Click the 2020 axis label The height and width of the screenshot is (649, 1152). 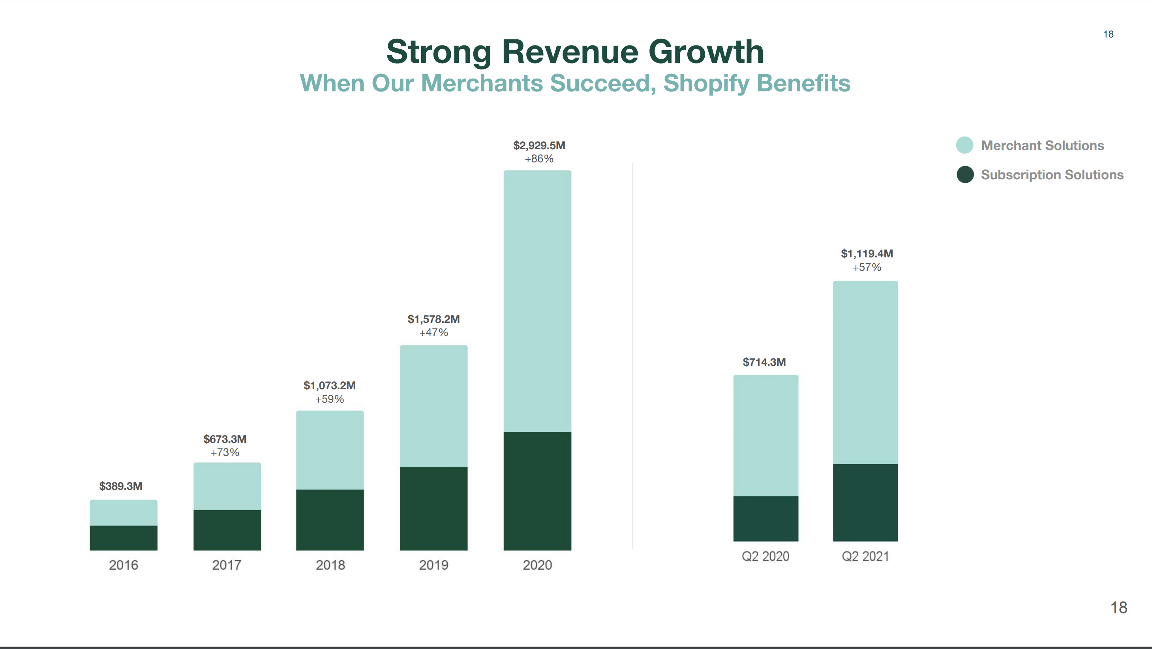tap(538, 565)
